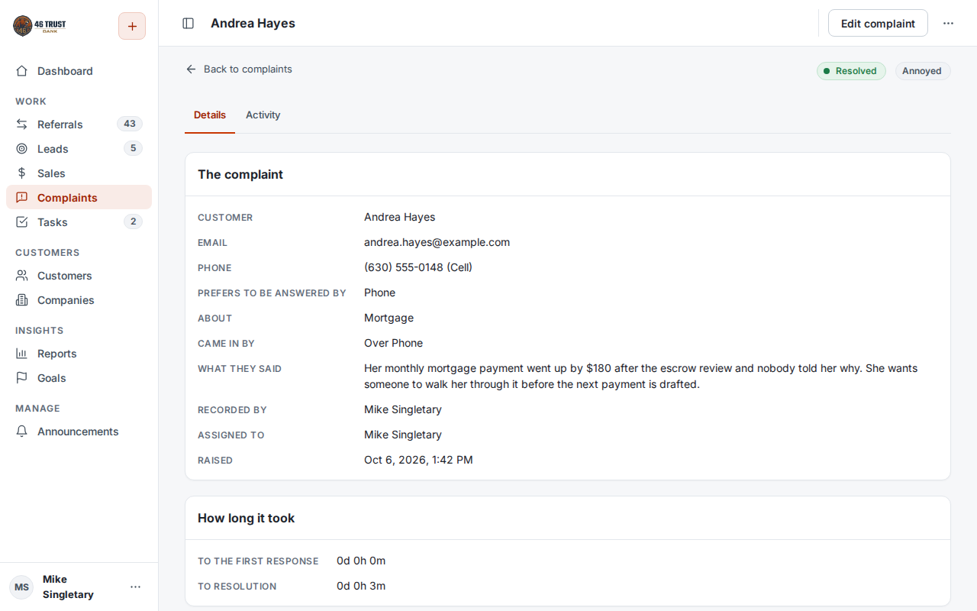
Task: Open Referrals in the sidebar
Action: coord(79,124)
